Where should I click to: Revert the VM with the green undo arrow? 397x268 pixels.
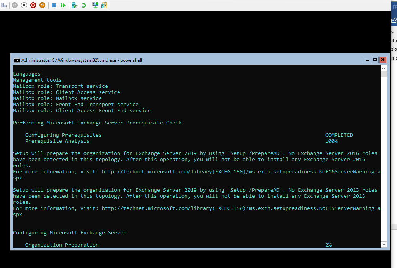tap(84, 5)
